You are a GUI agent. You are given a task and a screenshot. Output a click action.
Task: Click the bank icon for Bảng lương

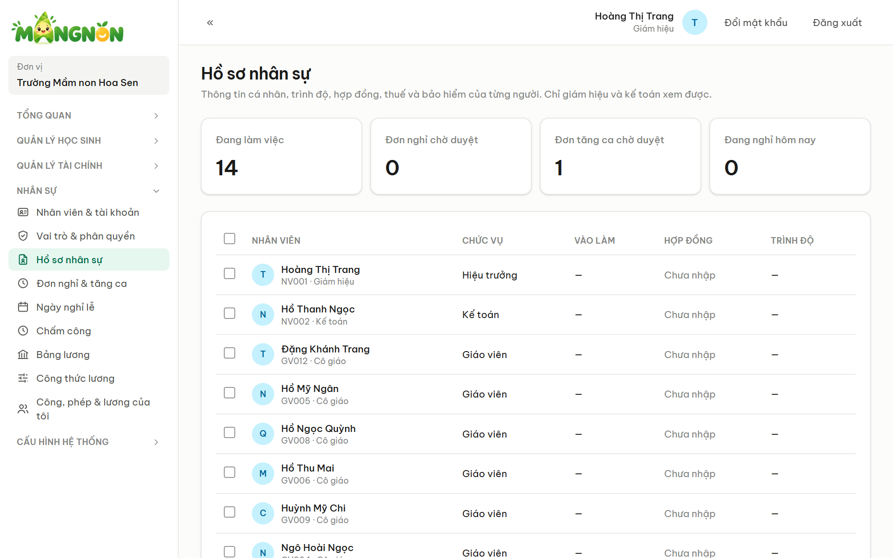point(23,355)
